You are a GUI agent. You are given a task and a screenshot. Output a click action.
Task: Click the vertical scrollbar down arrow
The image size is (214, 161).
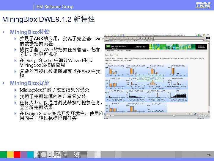coord(209,112)
